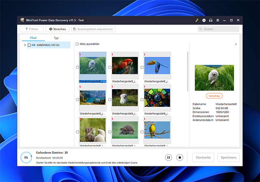260x182 pixels.
Task: Check the colorful camera lens photo checkbox
Action: (142, 100)
